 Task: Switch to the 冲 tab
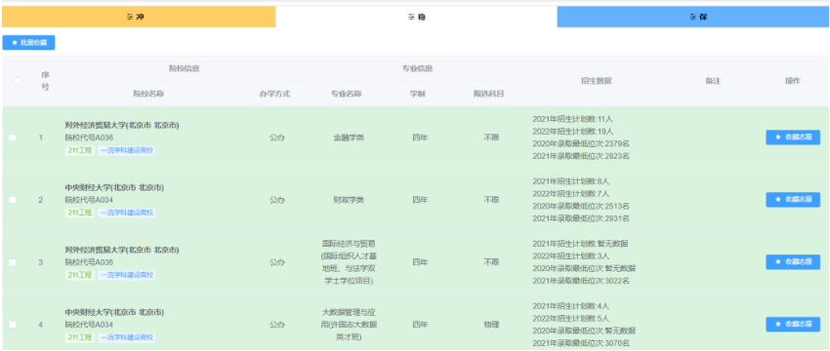(x=139, y=17)
